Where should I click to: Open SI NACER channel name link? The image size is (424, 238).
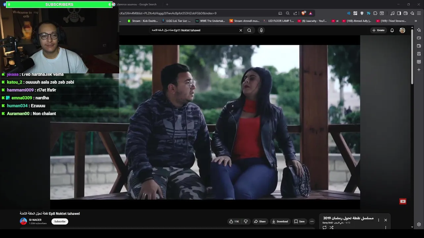pos(35,220)
